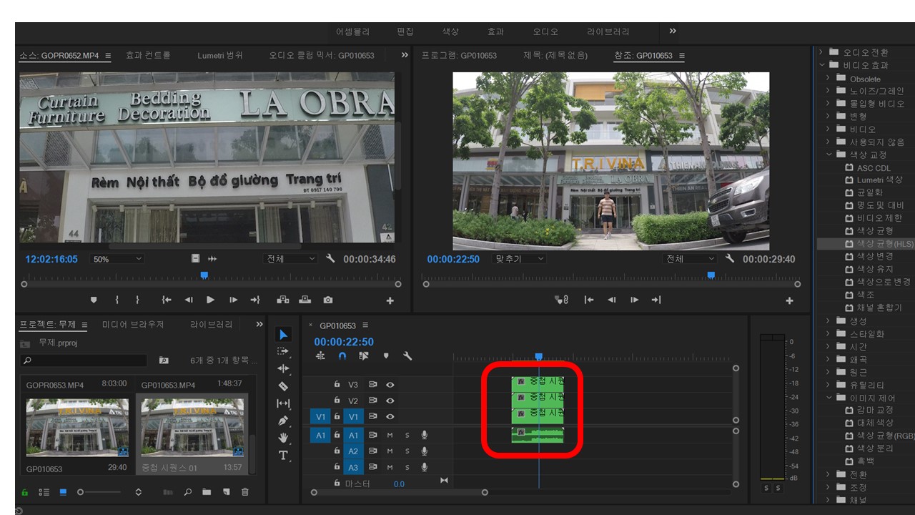This screenshot has width=915, height=515.
Task: Open reference monitor 맞추기 zoom dropdown
Action: point(520,259)
